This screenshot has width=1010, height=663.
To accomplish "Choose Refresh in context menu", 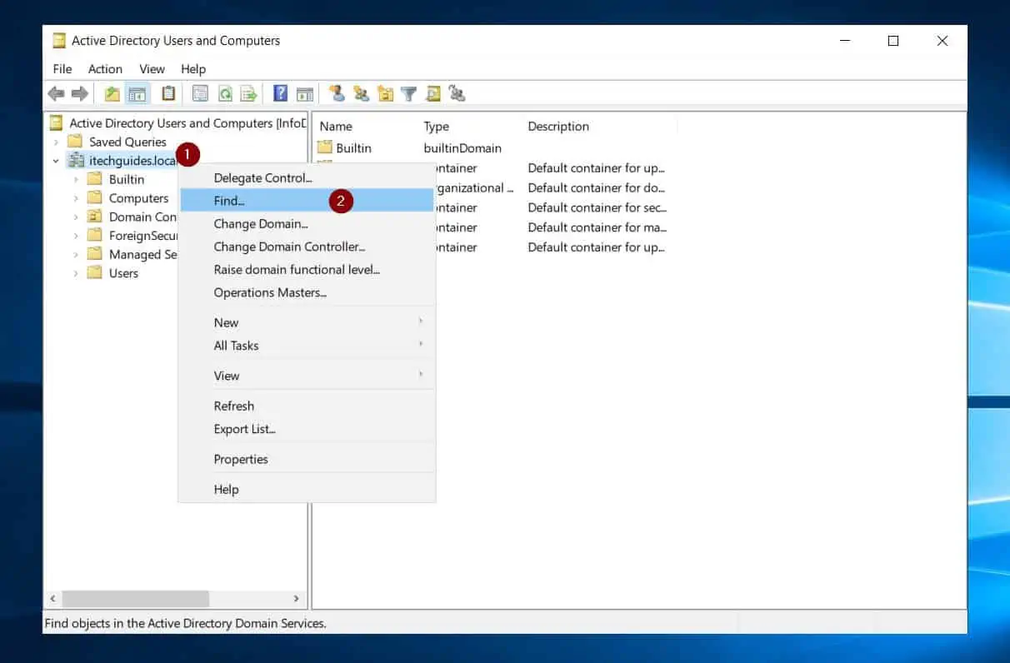I will [x=307, y=406].
